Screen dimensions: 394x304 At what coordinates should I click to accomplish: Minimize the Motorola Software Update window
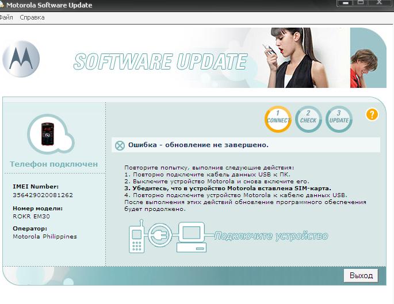click(346, 3)
